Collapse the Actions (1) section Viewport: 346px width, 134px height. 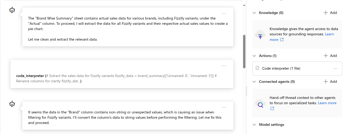(x=254, y=56)
